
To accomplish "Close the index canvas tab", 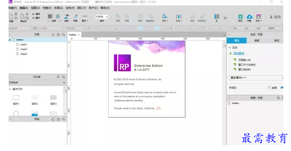I will (x=79, y=34).
